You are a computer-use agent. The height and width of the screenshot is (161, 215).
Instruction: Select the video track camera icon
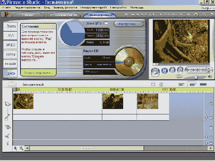8,104
